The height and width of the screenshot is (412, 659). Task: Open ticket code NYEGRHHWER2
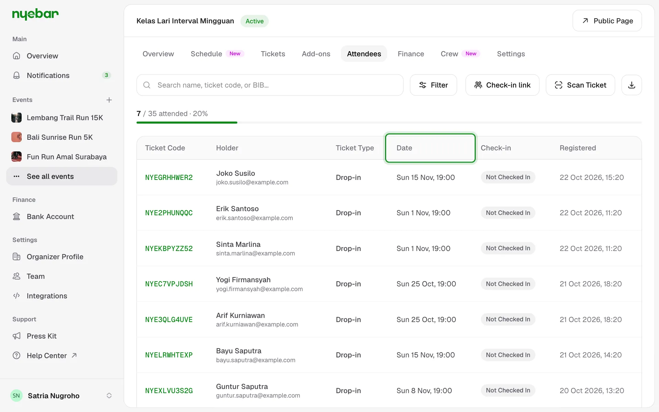(169, 178)
